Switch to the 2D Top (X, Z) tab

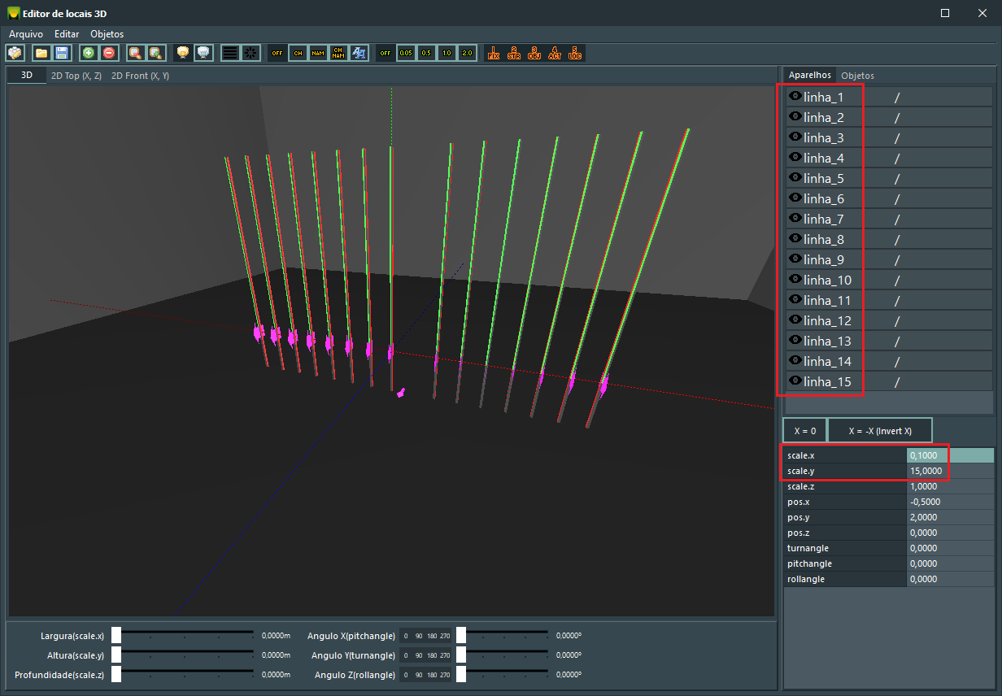point(76,76)
